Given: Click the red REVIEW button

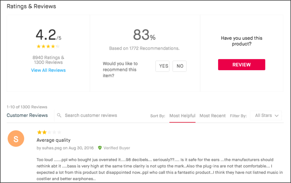Looking at the screenshot, I should click(x=241, y=65).
